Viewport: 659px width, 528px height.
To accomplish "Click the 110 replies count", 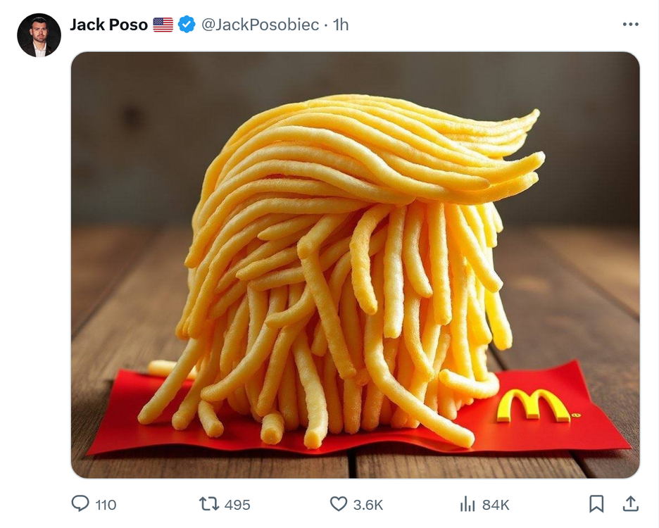I will pyautogui.click(x=106, y=505).
